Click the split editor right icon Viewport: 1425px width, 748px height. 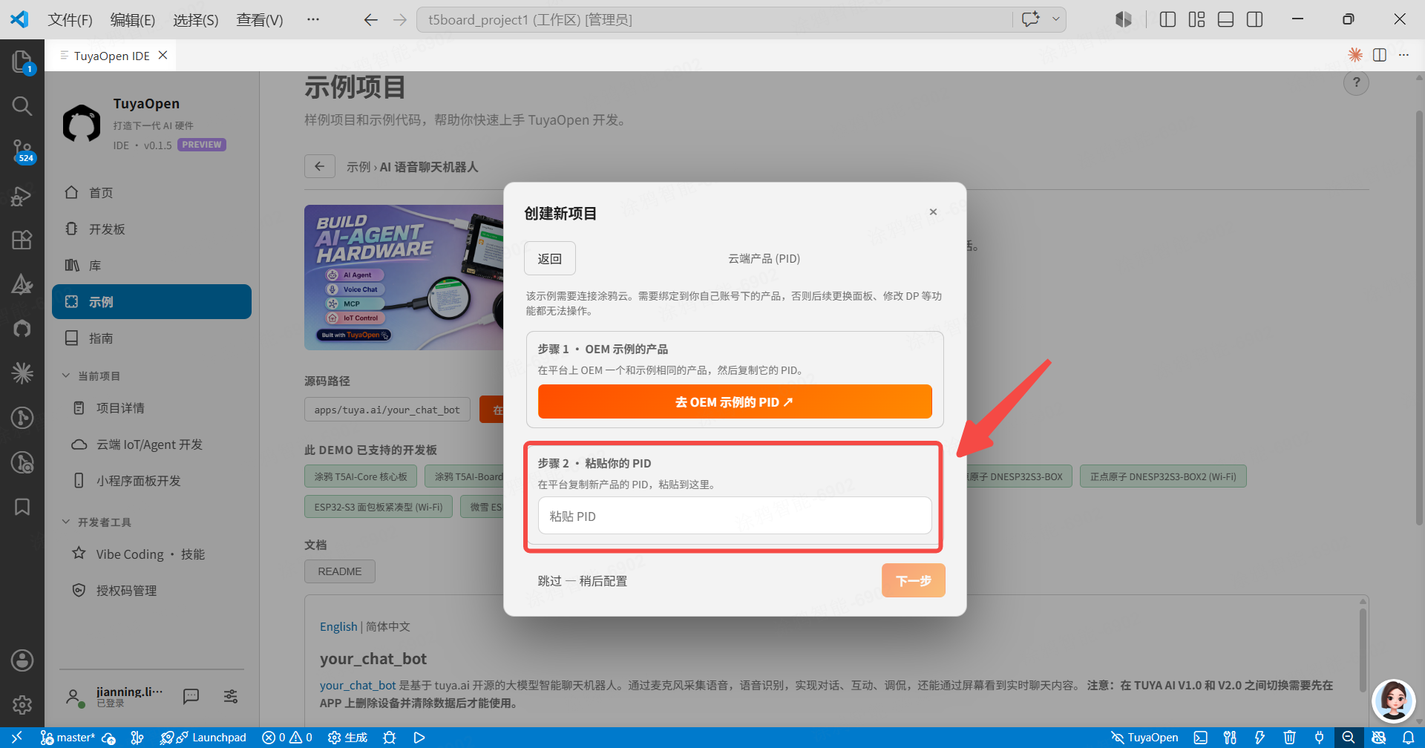pyautogui.click(x=1380, y=55)
